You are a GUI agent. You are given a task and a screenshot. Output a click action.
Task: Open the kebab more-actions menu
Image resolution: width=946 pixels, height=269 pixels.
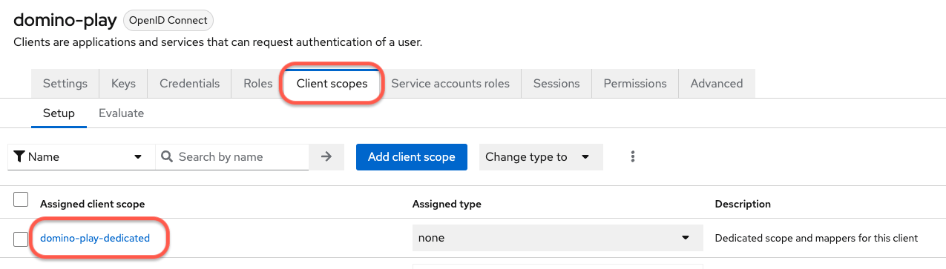633,157
